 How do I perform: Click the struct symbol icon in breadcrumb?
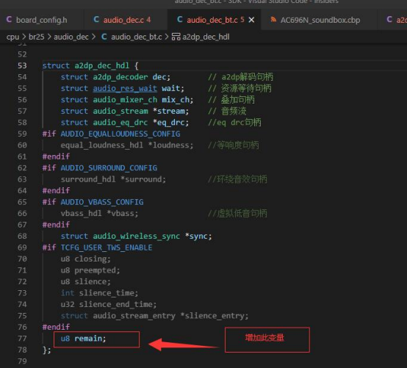[176, 37]
